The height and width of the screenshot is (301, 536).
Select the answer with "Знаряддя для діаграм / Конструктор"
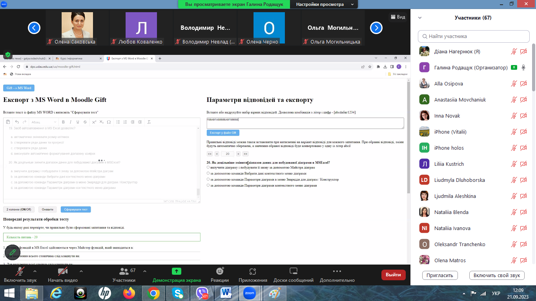pos(208,180)
